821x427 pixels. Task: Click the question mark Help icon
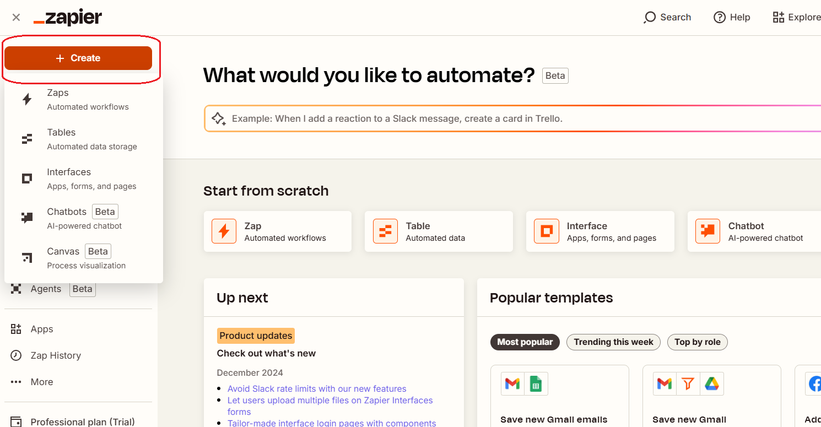pos(719,17)
